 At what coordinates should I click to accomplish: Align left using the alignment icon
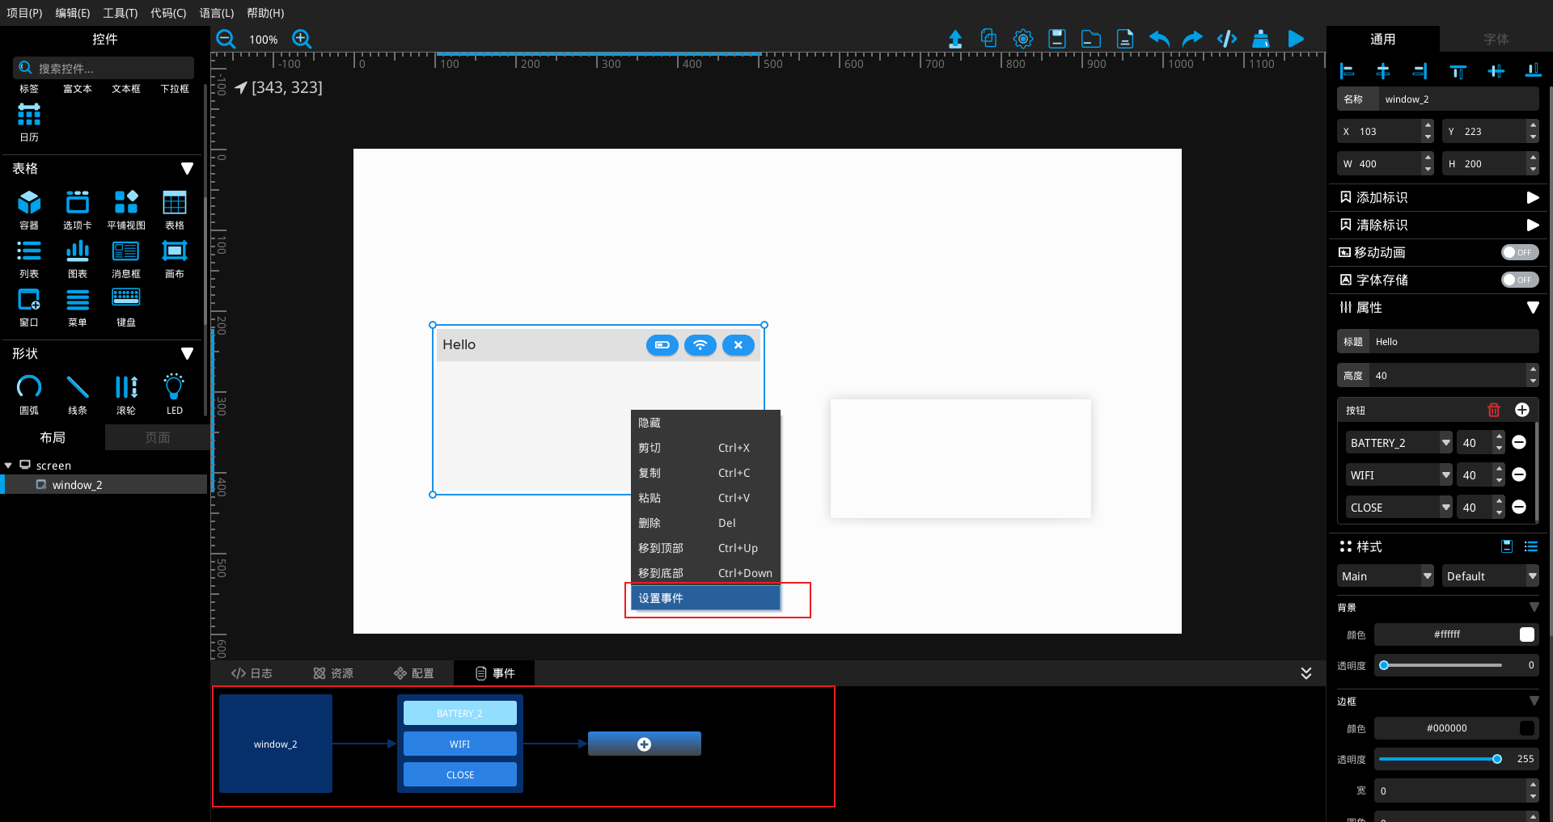1347,71
